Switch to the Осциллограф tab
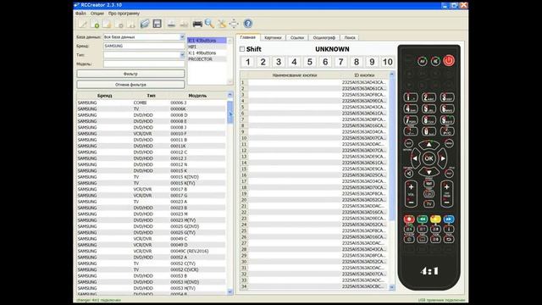The width and height of the screenshot is (542, 305). (x=324, y=37)
